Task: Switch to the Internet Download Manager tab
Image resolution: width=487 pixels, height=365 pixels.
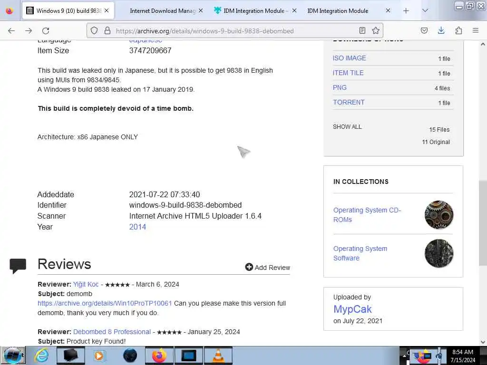Action: point(163,11)
